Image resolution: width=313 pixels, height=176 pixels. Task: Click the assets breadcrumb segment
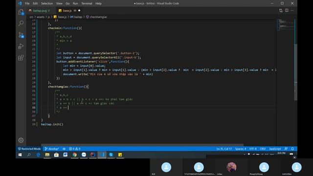pyautogui.click(x=40, y=17)
